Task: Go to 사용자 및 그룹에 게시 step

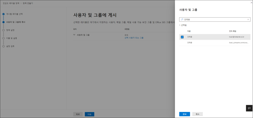Action: pos(15,22)
